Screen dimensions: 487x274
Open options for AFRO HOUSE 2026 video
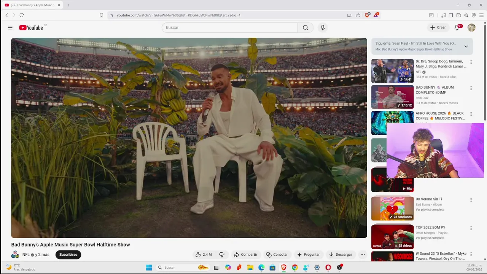471,114
